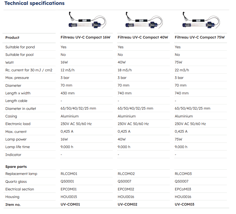Open replacement lamp code RLCOM01
Viewport: 236px width, 214px height.
[69, 174]
